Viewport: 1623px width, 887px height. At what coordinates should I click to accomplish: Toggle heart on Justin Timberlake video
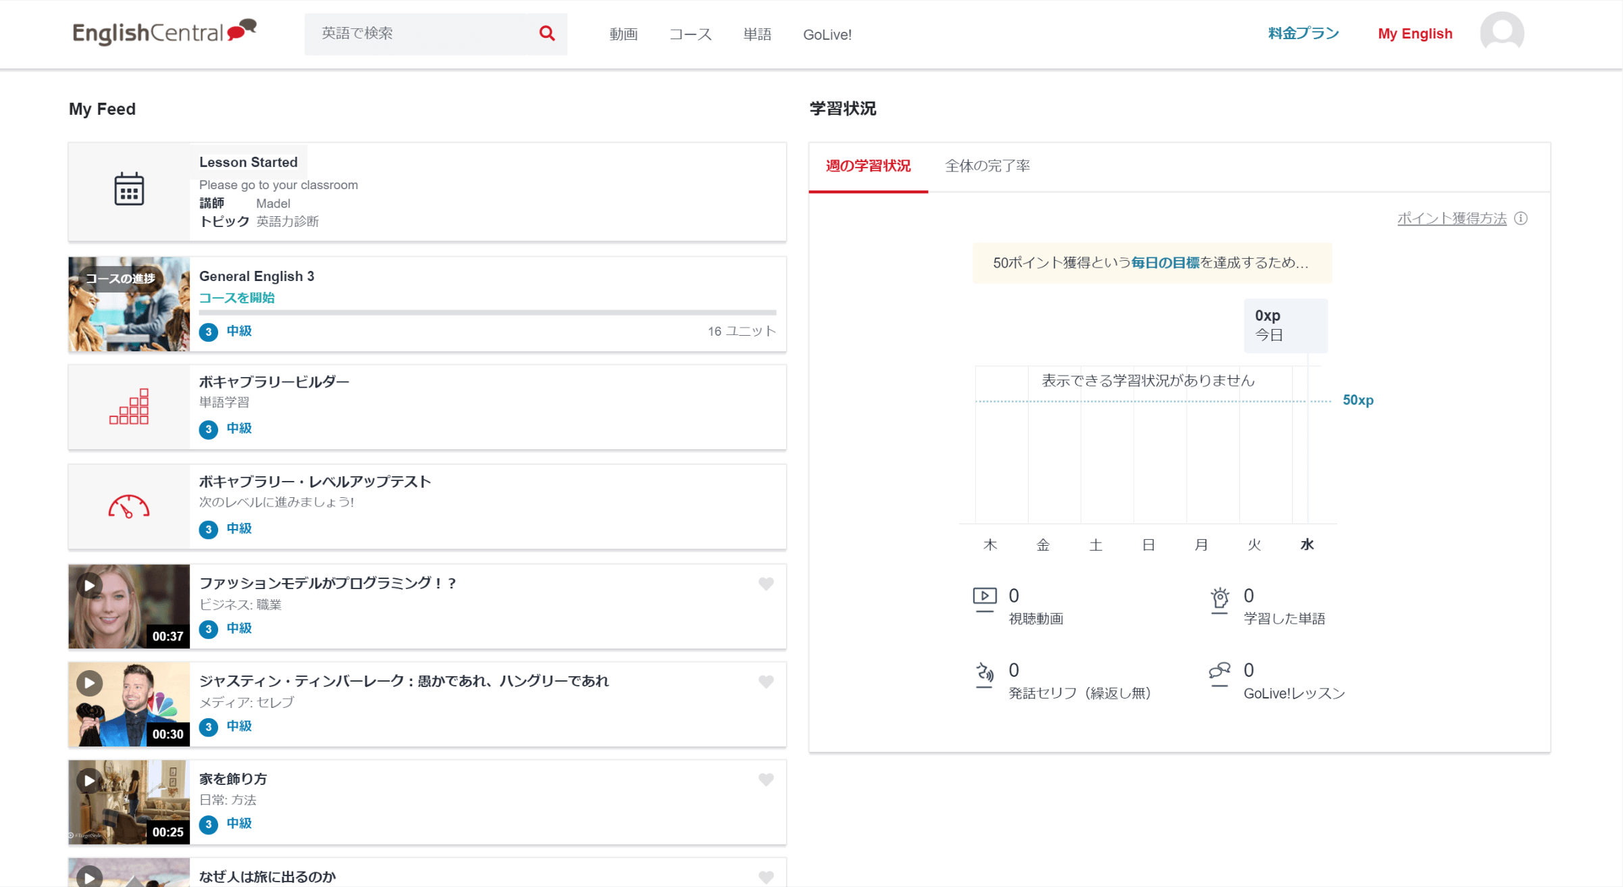(765, 682)
